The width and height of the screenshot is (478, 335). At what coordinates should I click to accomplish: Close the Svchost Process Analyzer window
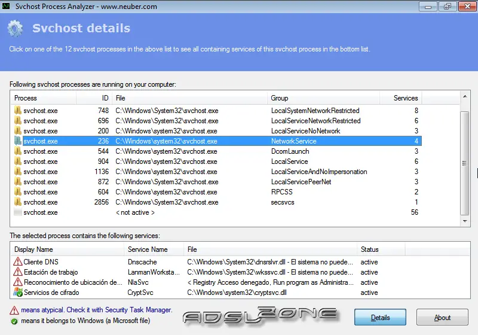click(x=467, y=7)
